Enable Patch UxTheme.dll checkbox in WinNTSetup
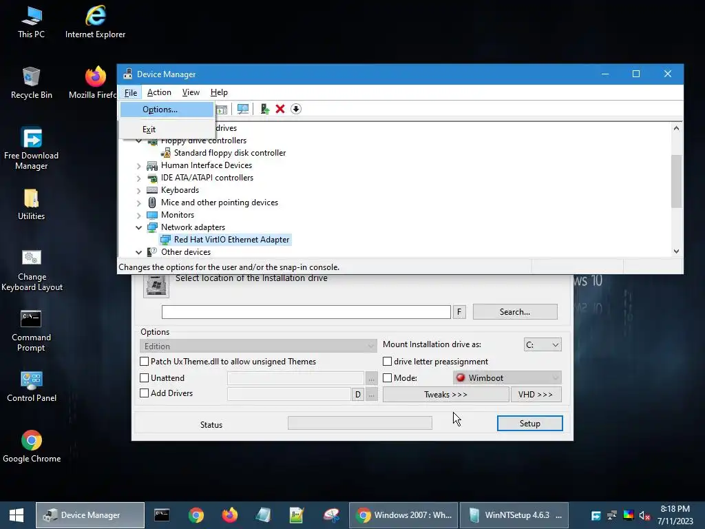705x529 pixels. [145, 361]
